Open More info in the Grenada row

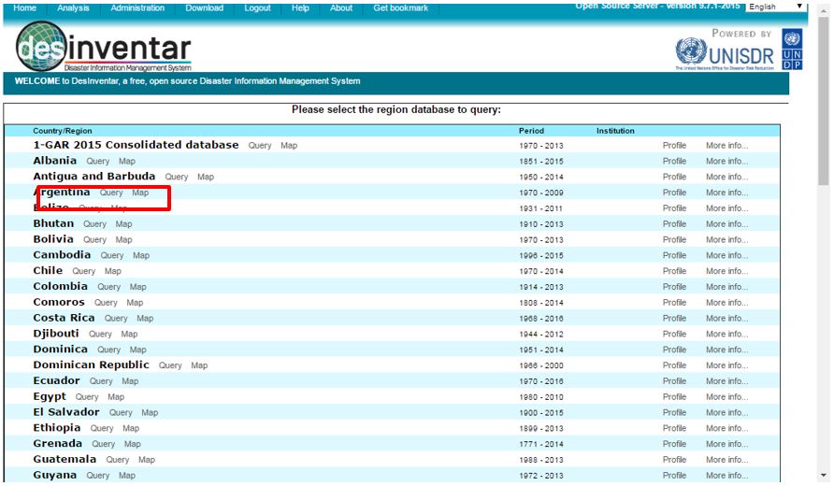tap(726, 444)
